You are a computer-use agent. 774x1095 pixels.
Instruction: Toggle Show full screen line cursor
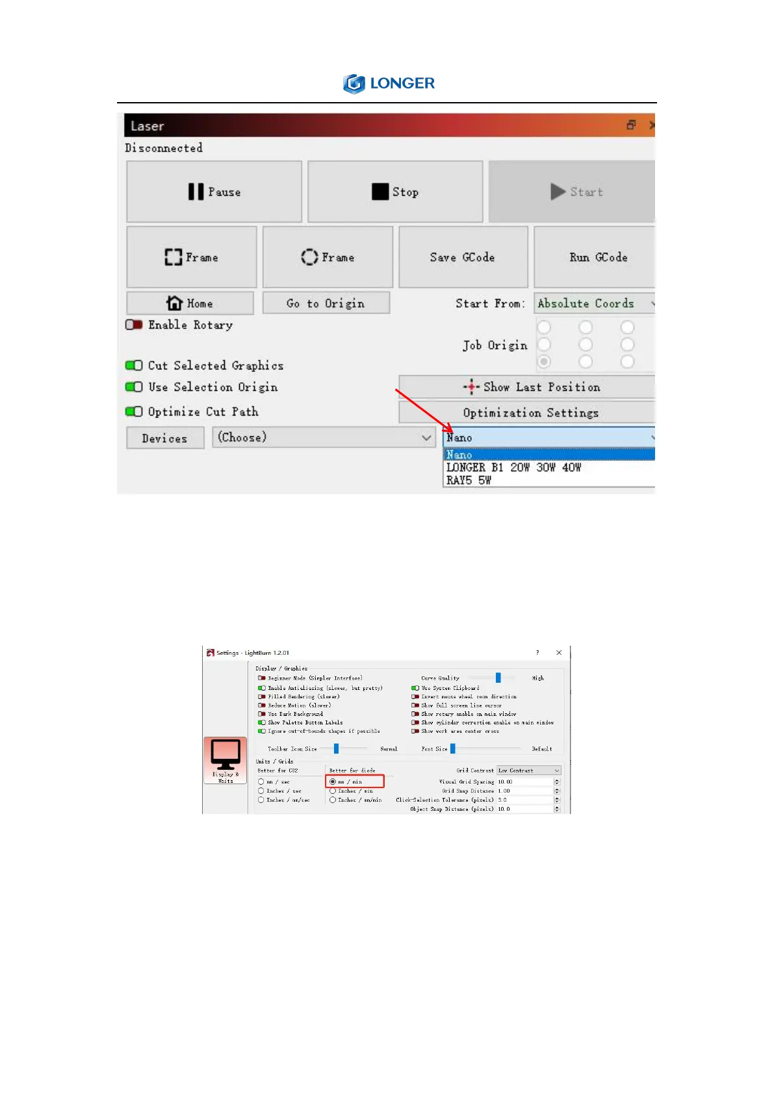(x=415, y=705)
